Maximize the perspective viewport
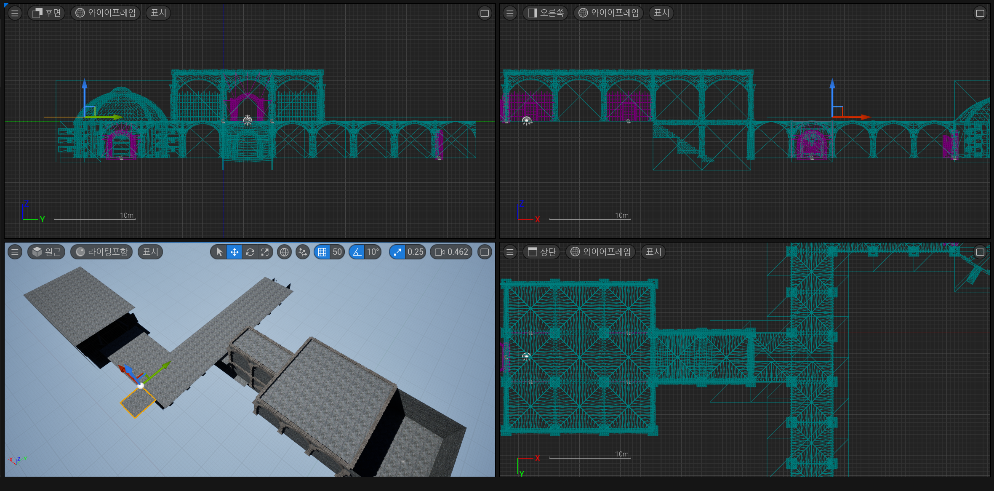The width and height of the screenshot is (994, 491). [485, 252]
